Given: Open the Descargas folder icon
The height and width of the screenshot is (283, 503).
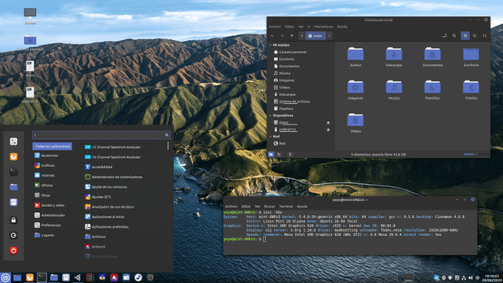Looking at the screenshot, I should 394,55.
